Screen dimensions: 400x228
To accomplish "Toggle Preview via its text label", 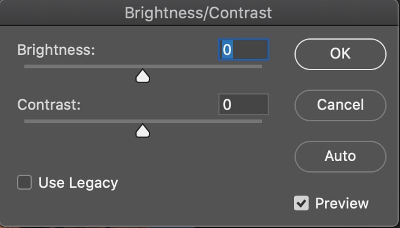I will [342, 204].
